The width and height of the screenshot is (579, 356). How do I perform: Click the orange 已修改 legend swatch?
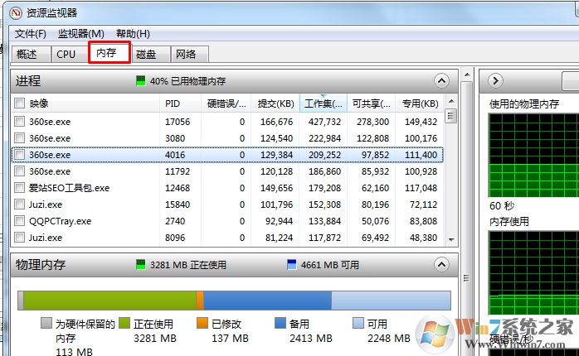(x=202, y=323)
